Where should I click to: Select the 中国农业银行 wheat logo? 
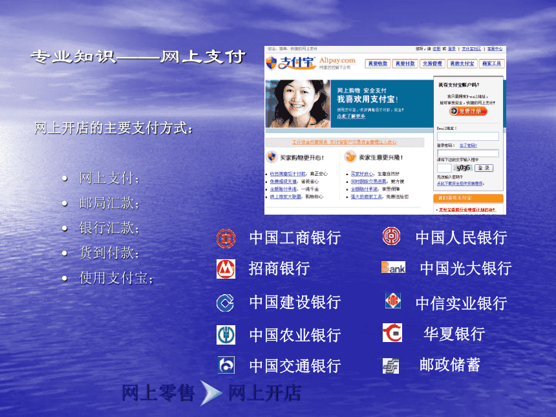(x=226, y=334)
